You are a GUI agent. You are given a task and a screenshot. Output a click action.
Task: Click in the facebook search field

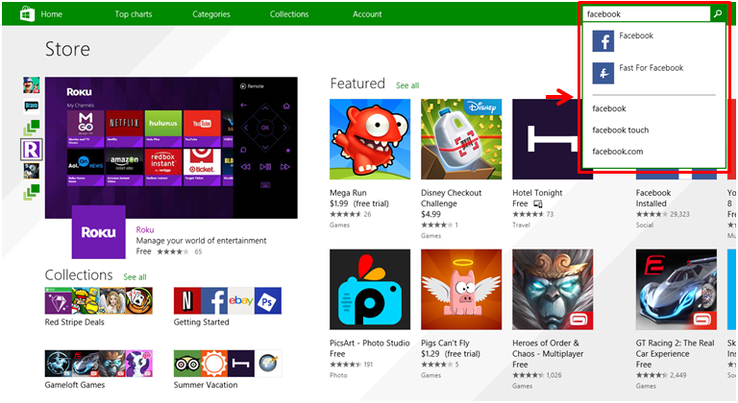point(644,13)
